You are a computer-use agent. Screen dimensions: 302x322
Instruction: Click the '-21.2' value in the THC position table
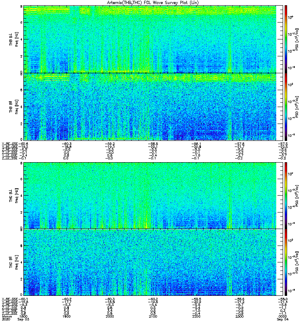coord(239,302)
